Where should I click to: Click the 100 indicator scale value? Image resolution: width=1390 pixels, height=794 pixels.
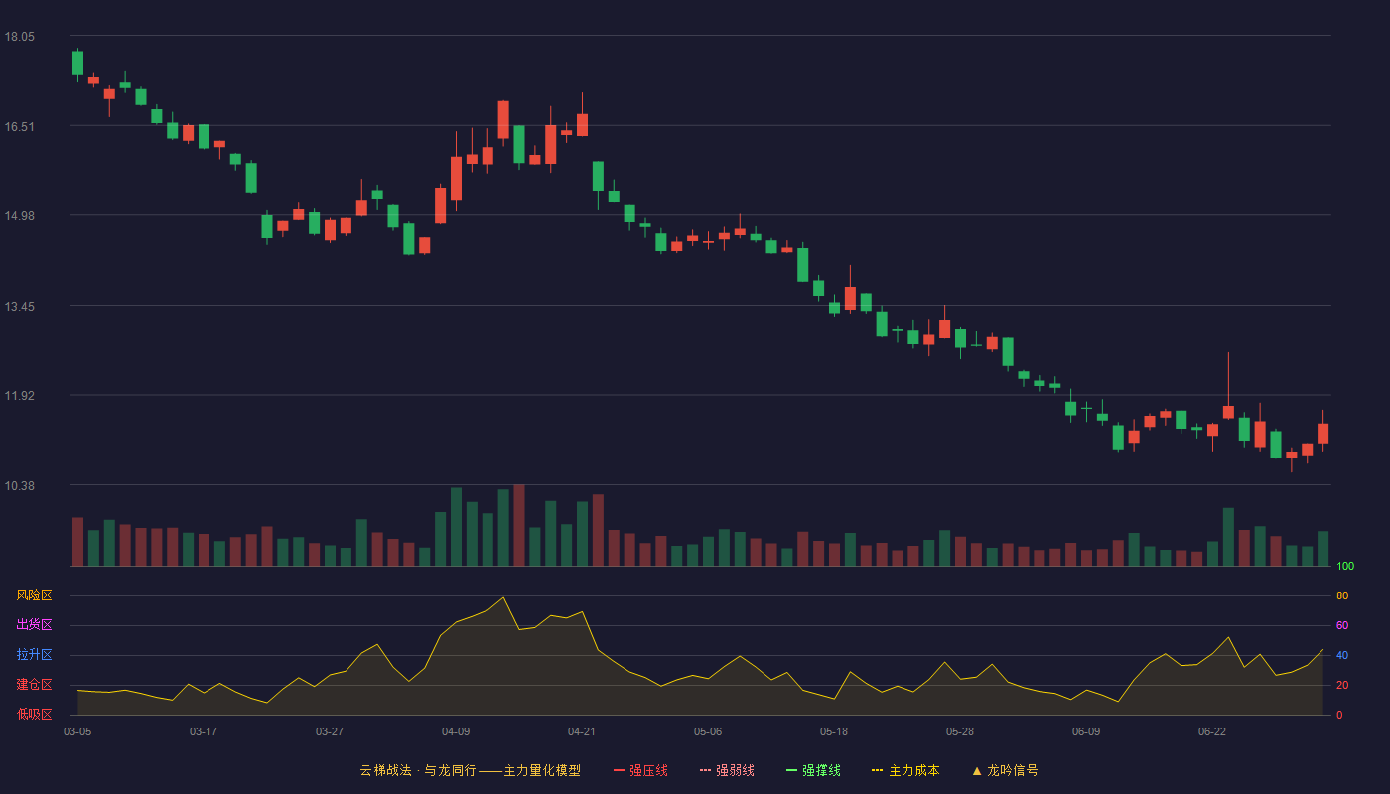pos(1345,567)
